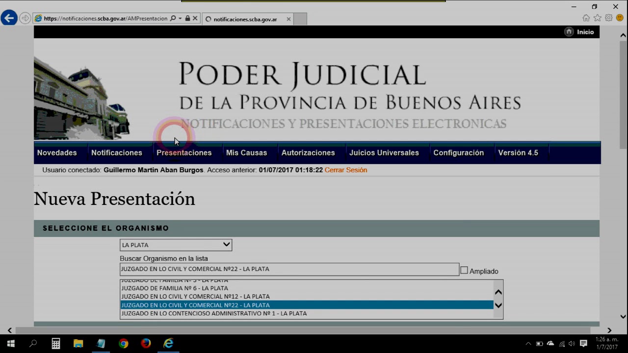The image size is (628, 353).
Task: Open browser tools gear icon
Action: pyautogui.click(x=608, y=18)
